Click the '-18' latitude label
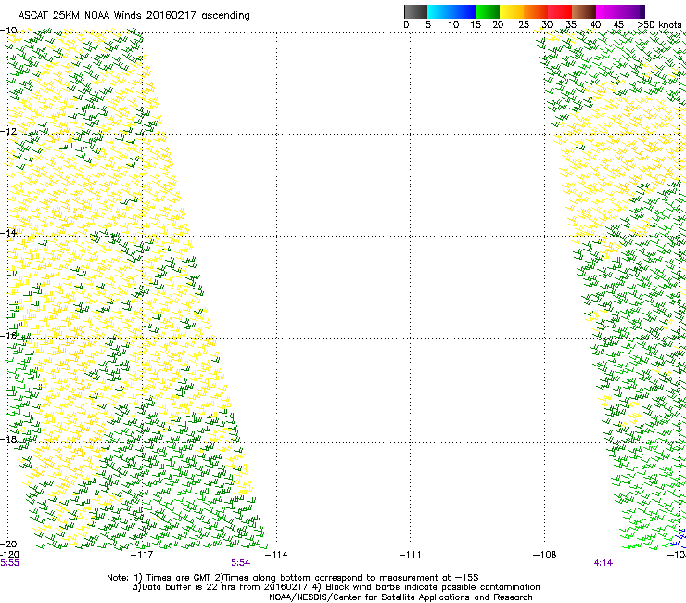The image size is (686, 603). click(x=8, y=439)
